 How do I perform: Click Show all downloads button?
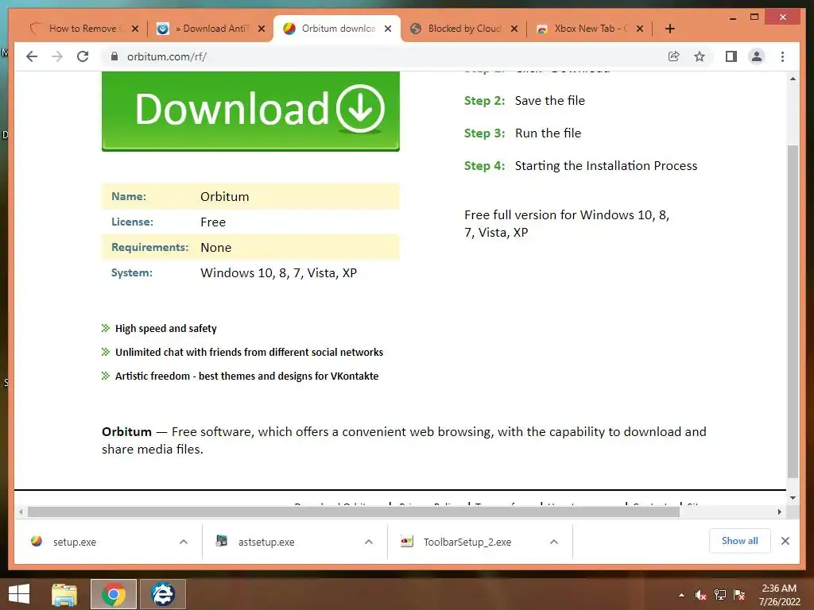click(740, 541)
